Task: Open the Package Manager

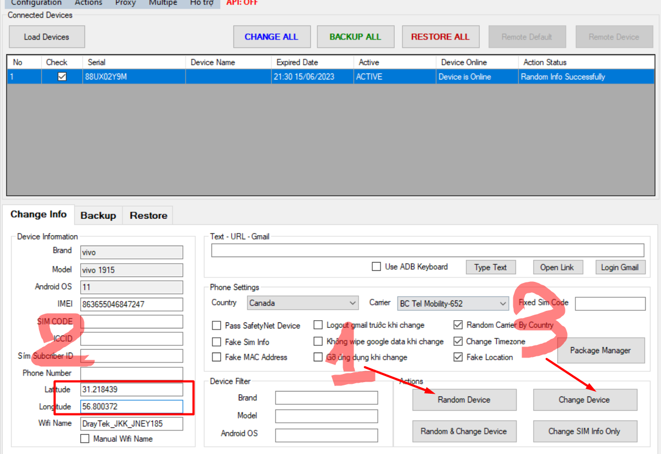Action: point(600,350)
